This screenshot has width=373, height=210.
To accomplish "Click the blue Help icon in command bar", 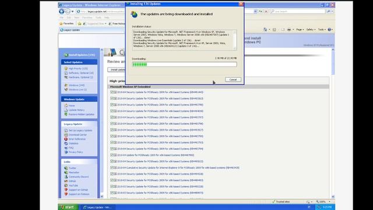I will click(x=329, y=30).
